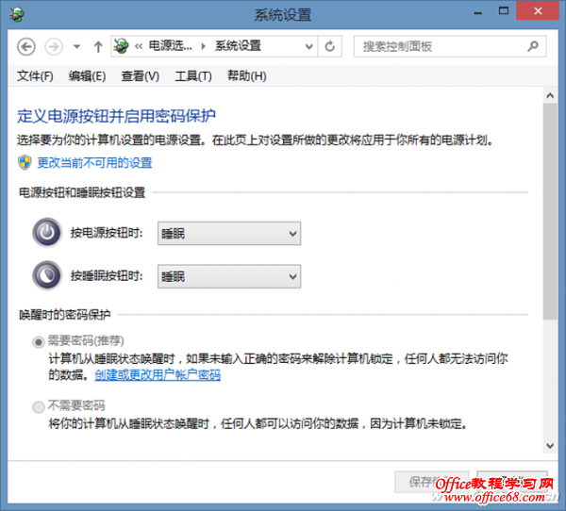Select the 需要密码(推荐) radio button
Viewport: 566px width, 511px height.
pyautogui.click(x=39, y=341)
